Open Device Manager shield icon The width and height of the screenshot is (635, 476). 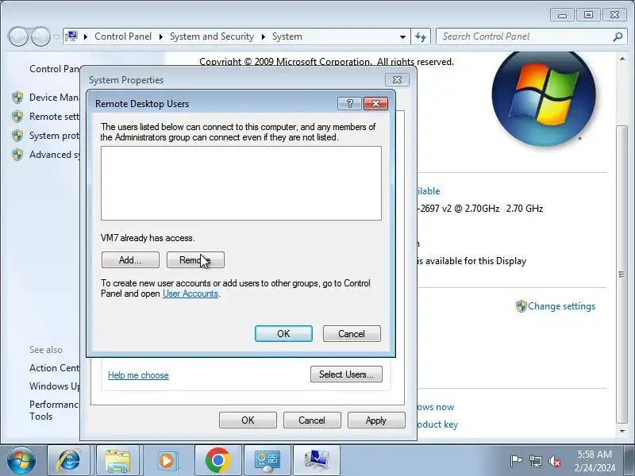17,97
